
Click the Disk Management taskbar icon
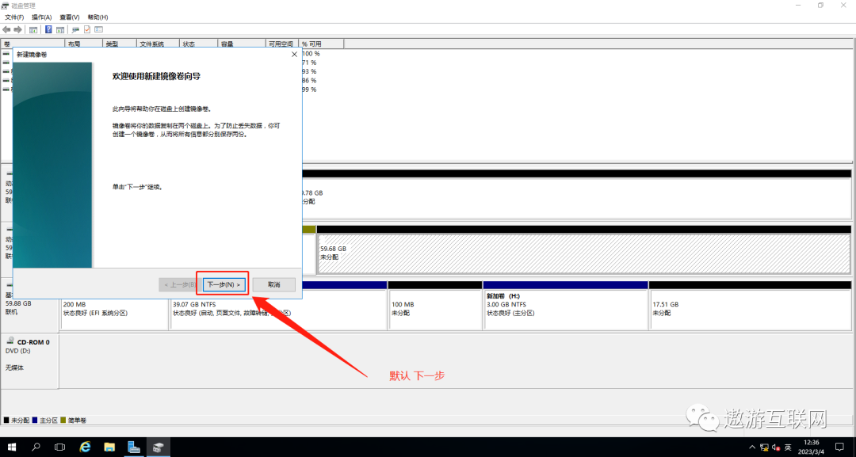click(158, 447)
